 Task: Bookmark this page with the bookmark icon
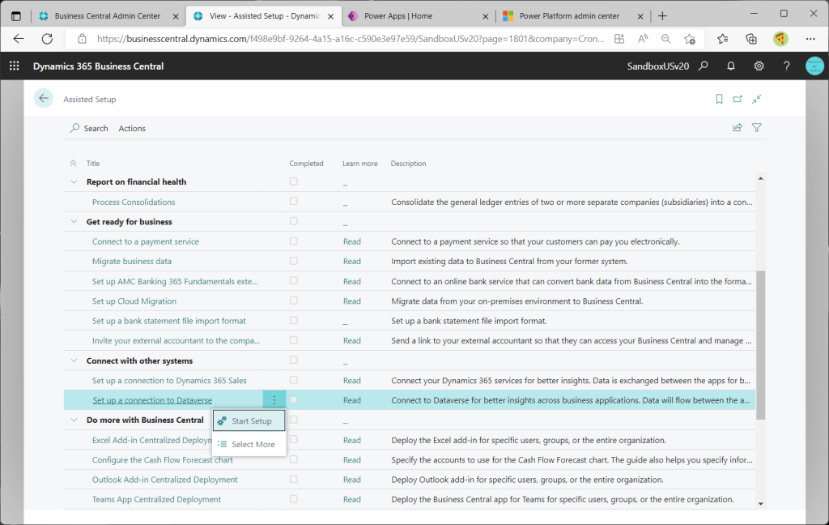tap(719, 99)
